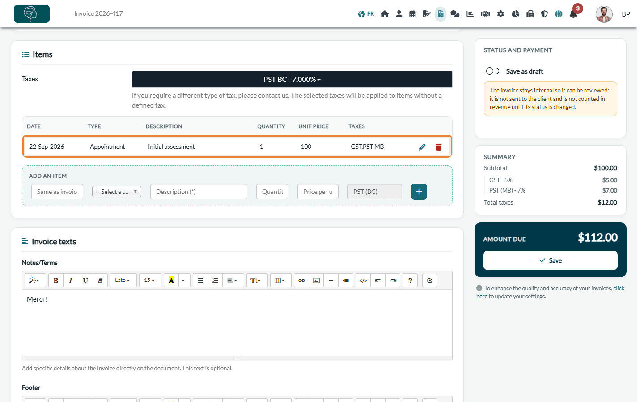Open the highlight color picker arrow
This screenshot has width=644, height=402.
coord(183,281)
